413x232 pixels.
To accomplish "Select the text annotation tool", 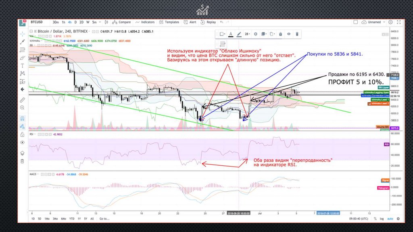I will pos(23,65).
